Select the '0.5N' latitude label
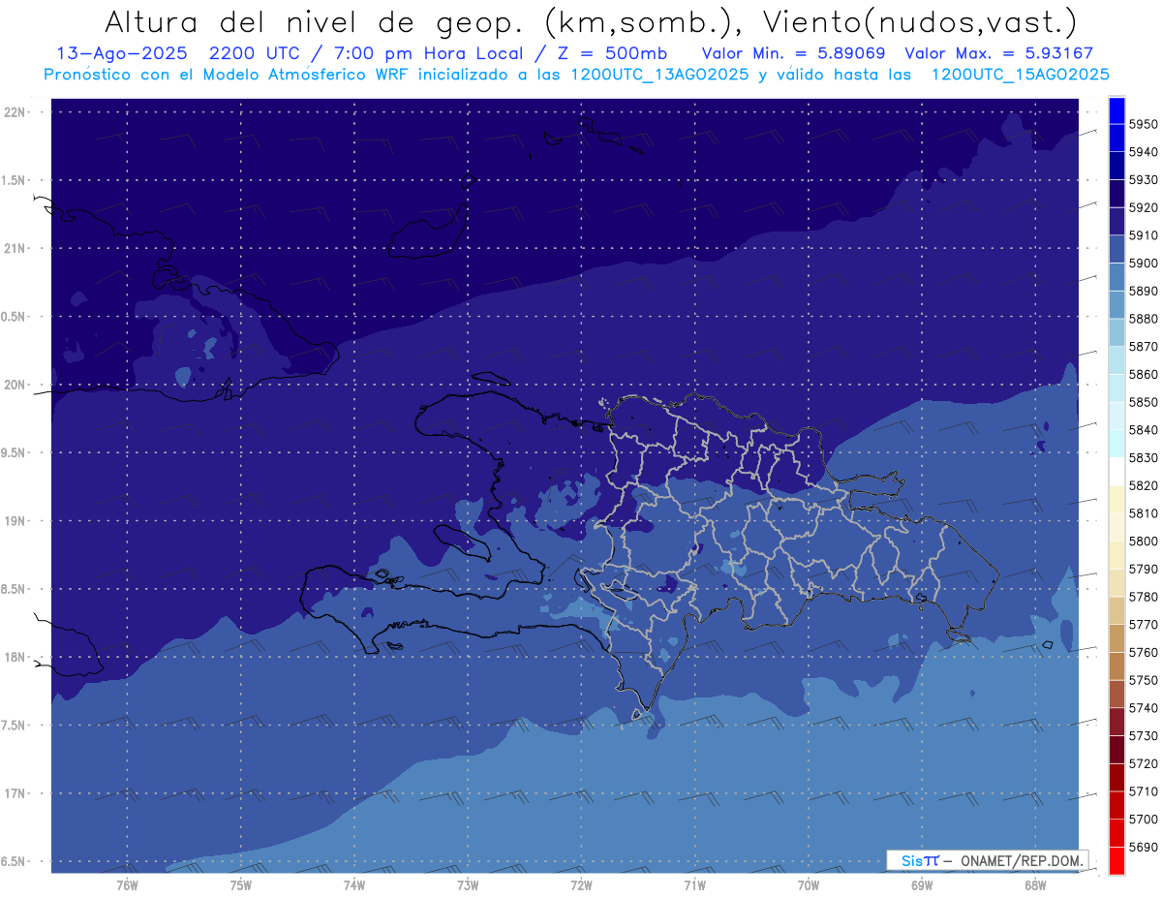The width and height of the screenshot is (1162, 898). coord(14,317)
